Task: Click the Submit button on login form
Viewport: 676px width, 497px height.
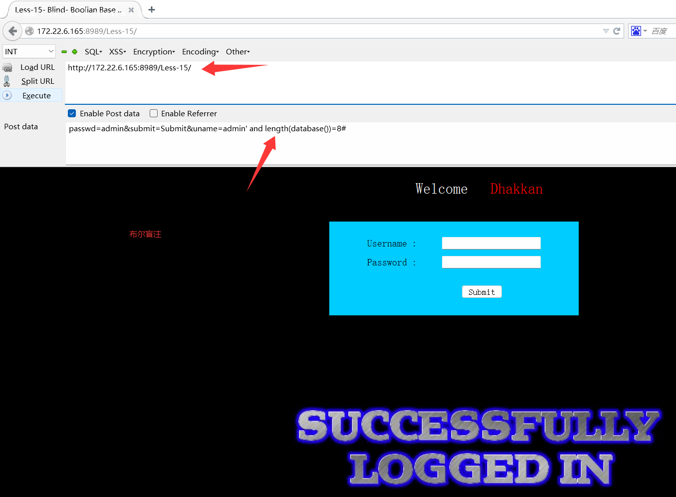Action: (481, 292)
